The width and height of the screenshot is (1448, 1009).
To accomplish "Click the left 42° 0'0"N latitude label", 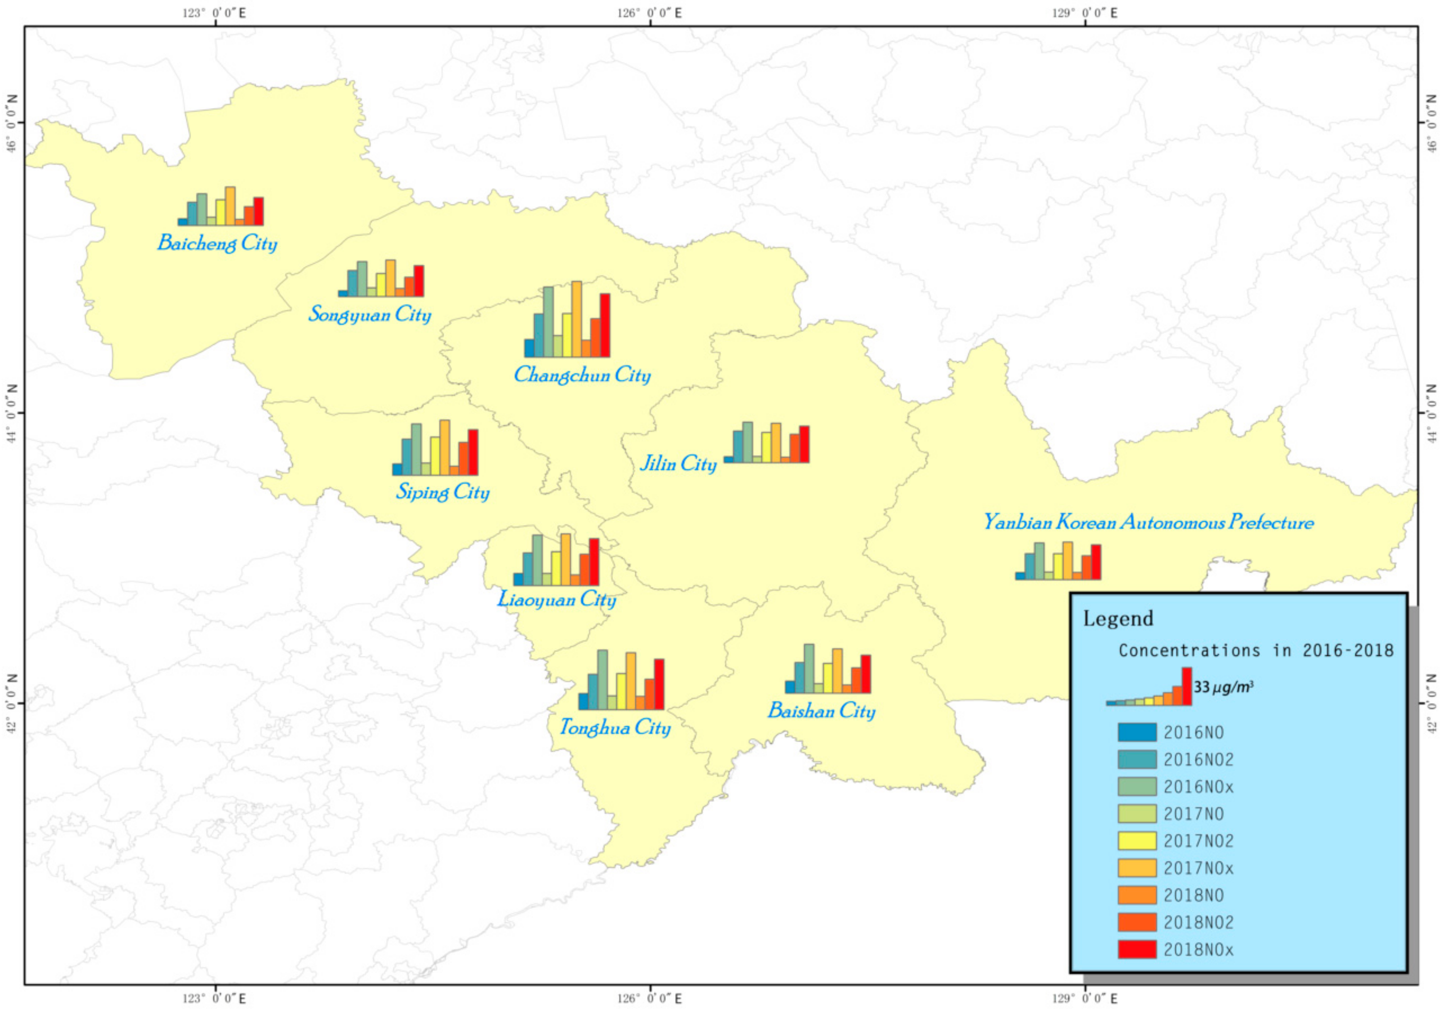I will pos(12,704).
